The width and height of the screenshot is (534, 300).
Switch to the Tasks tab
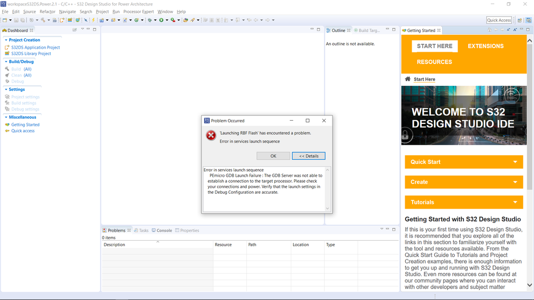(141, 230)
